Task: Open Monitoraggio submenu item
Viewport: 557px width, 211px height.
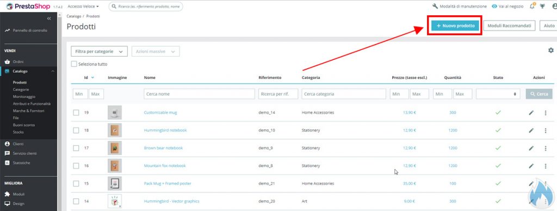Action: (24, 97)
